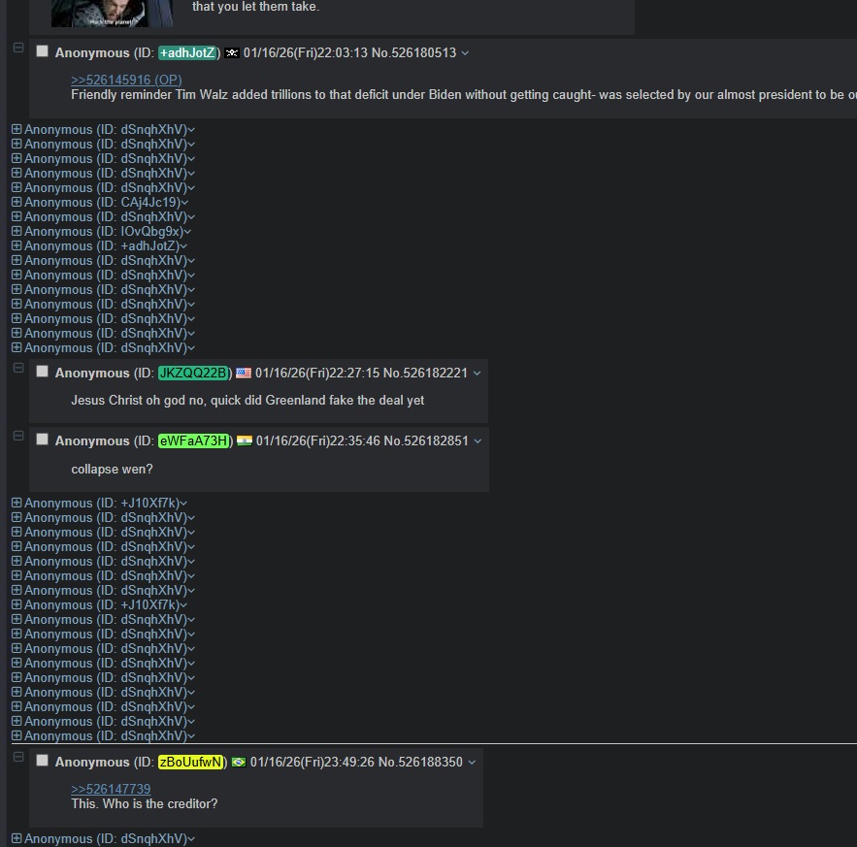Click the India flag icon on eWFaA73H post
This screenshot has height=847, width=857.
pos(245,440)
